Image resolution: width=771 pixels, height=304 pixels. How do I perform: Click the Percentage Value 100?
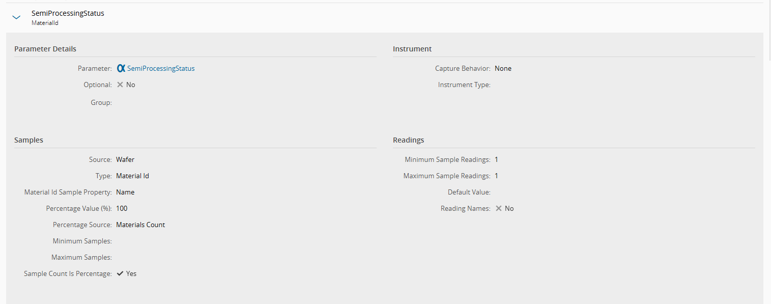[122, 208]
